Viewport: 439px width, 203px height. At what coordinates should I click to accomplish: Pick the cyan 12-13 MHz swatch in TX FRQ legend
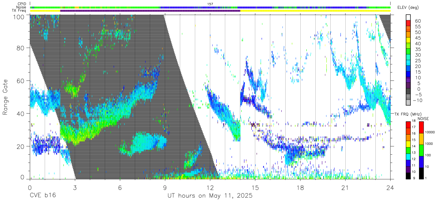pyautogui.click(x=408, y=156)
